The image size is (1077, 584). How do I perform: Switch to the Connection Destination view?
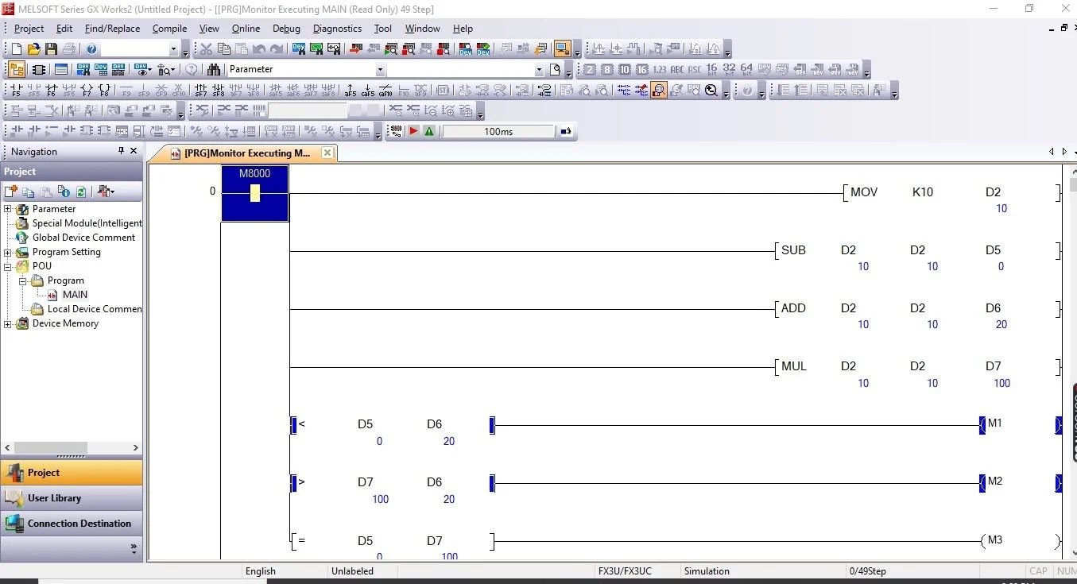[x=72, y=523]
